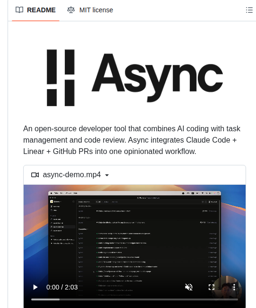Seek along the video progress bar
Screen dimensions: 256x308
click(134, 299)
